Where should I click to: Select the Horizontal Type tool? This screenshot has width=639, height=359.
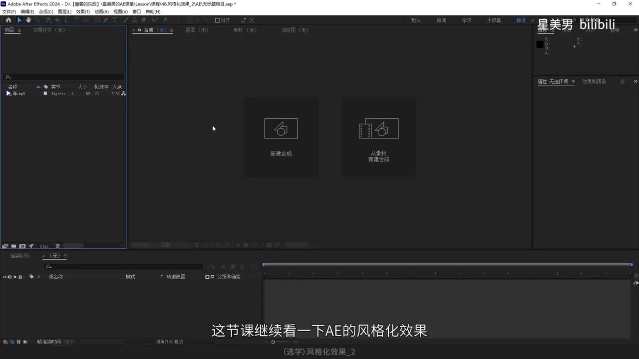[115, 20]
